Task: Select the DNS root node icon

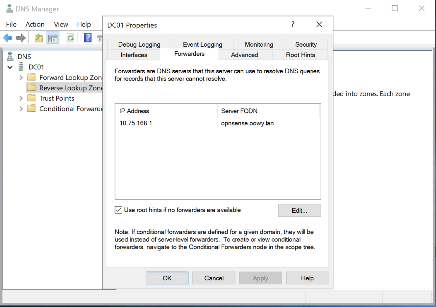Action: pos(11,57)
